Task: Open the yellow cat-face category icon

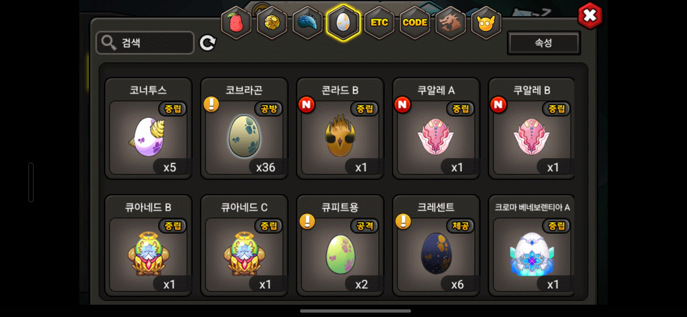Action: tap(486, 23)
